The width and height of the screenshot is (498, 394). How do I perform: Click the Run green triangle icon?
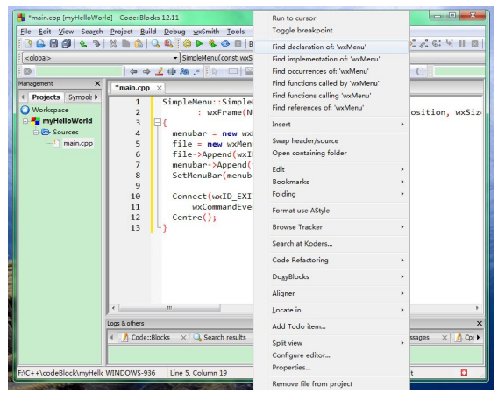[200, 44]
